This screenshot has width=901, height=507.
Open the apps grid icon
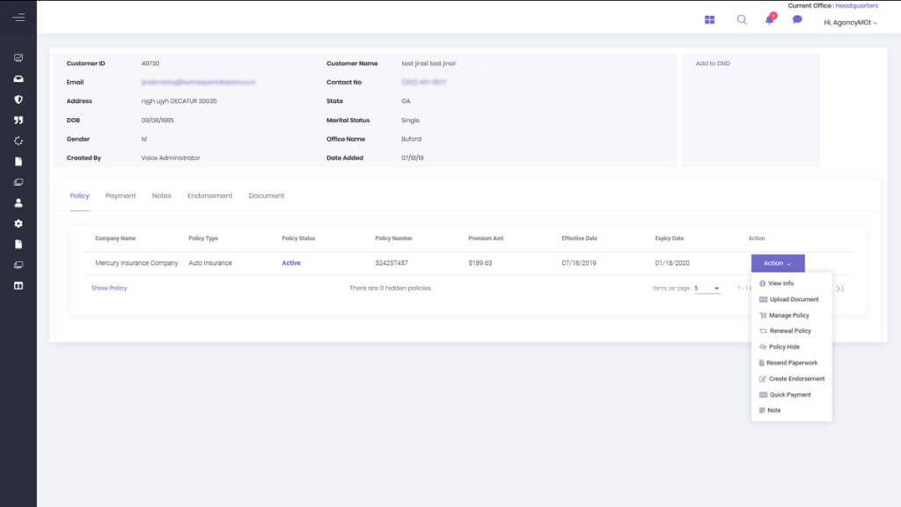(710, 19)
